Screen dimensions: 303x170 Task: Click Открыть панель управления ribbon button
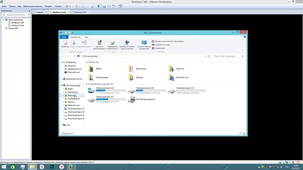click(144, 45)
